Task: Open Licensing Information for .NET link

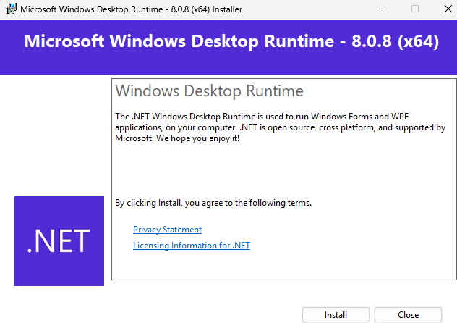Action: click(x=192, y=246)
